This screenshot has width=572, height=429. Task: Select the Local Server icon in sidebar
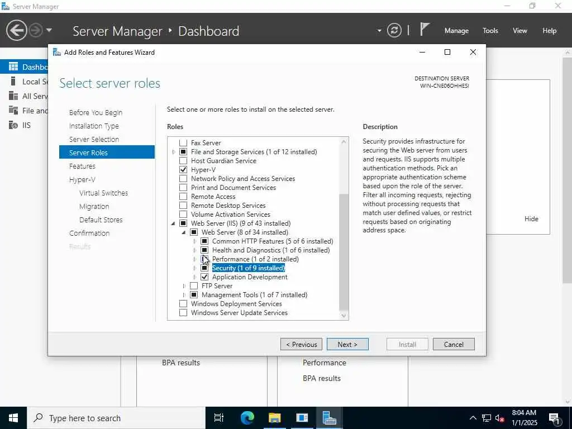point(13,82)
